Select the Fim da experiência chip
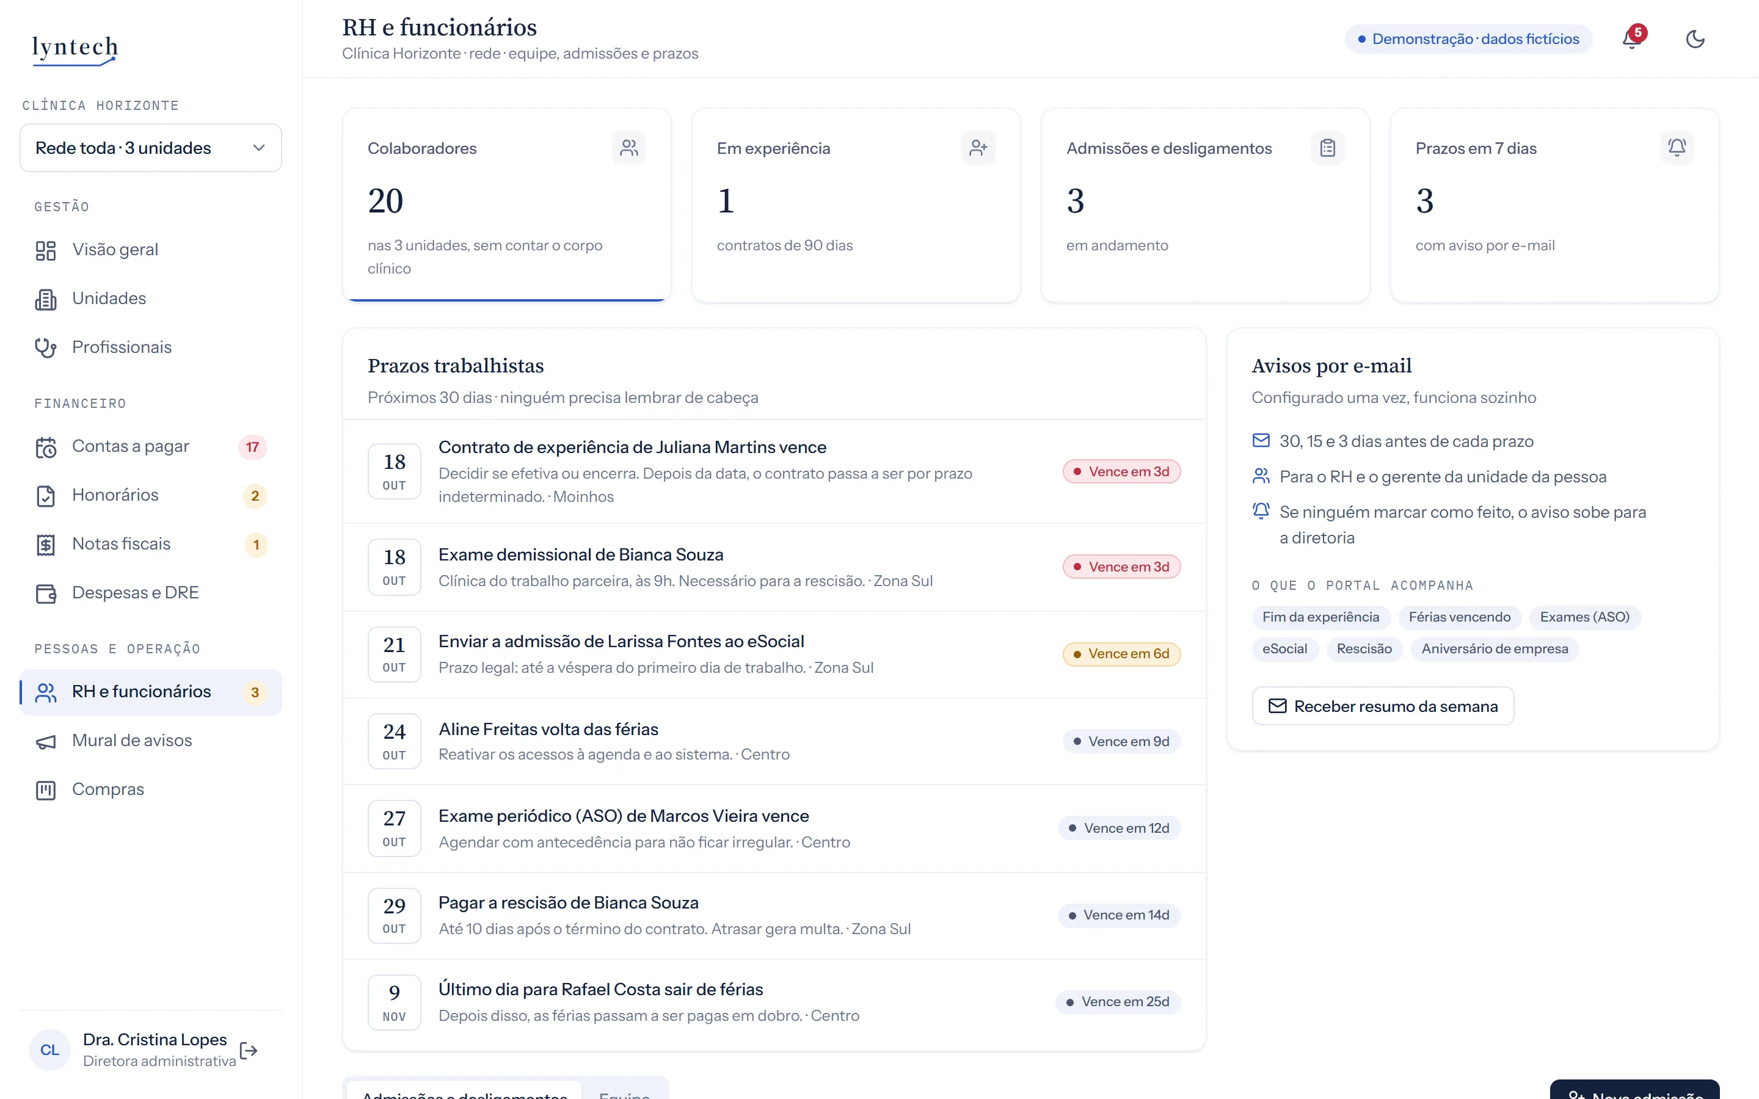Viewport: 1759px width, 1099px height. click(1320, 617)
